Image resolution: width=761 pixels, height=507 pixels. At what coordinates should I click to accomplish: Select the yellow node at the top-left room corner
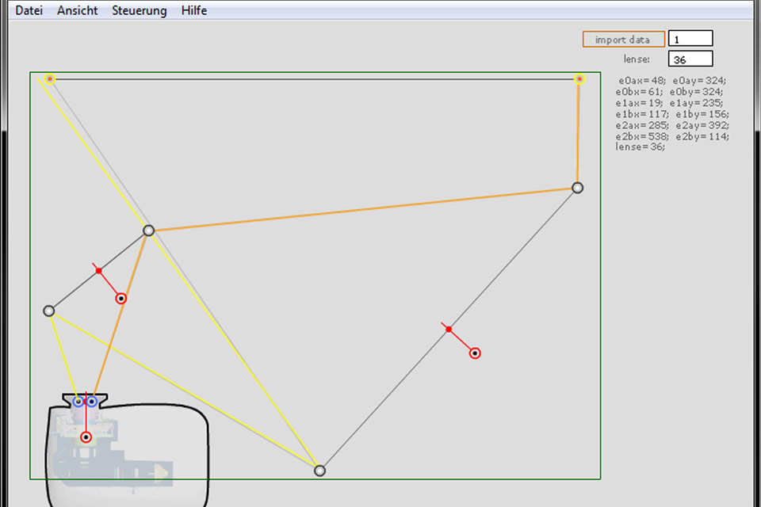[x=50, y=78]
